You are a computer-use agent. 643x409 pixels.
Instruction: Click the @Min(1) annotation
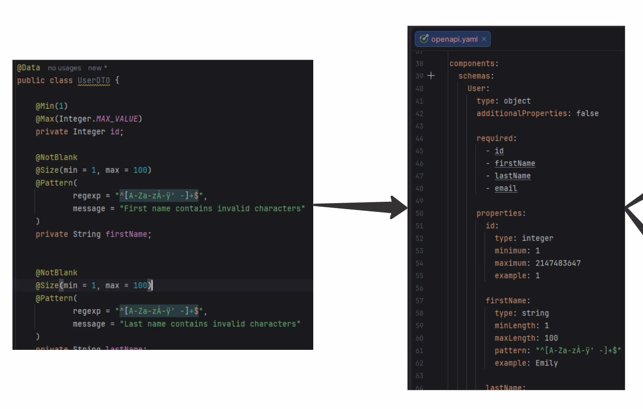(x=52, y=106)
